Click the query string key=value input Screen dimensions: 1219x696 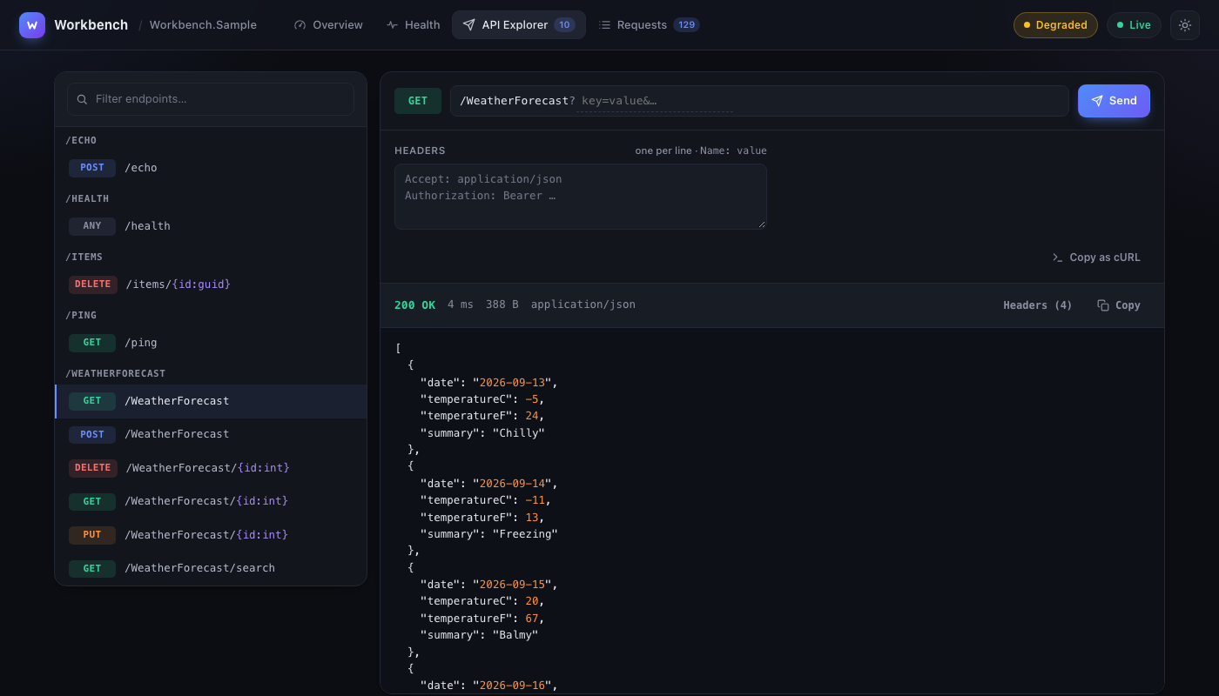point(655,101)
